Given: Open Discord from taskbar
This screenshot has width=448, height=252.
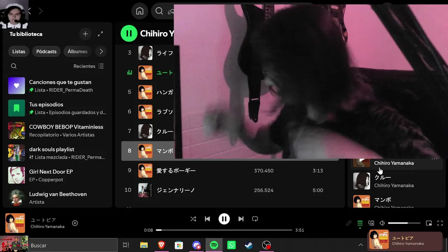Looking at the screenshot, I should click(196, 245).
